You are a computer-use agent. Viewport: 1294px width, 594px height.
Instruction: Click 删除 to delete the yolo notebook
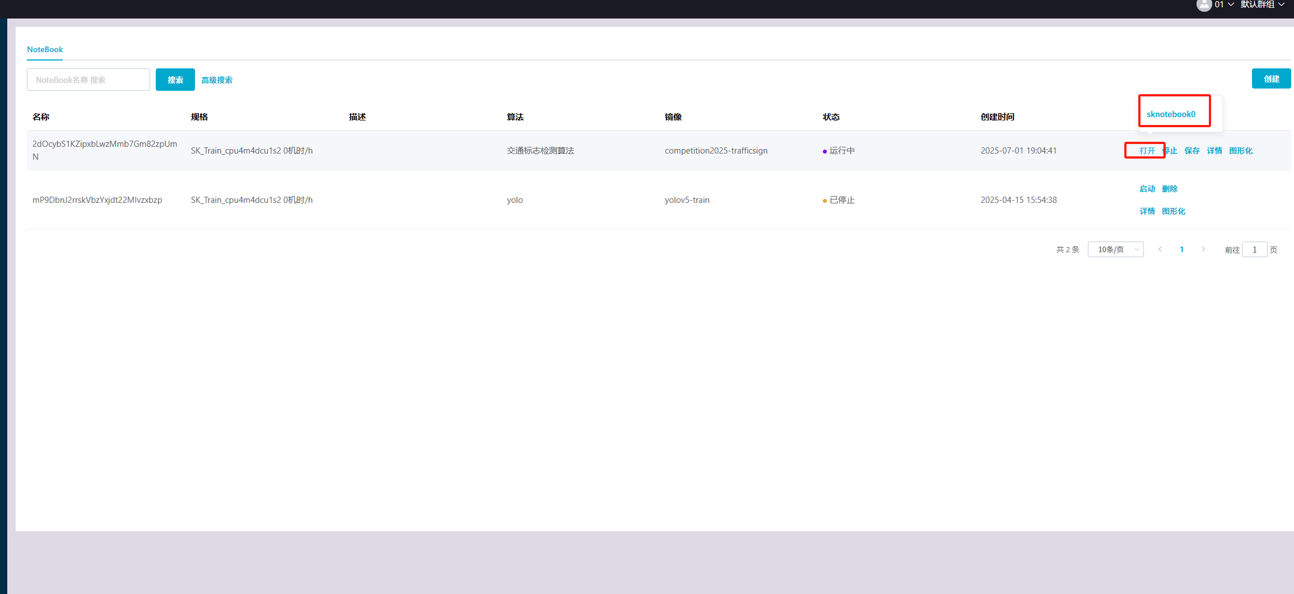pos(1170,189)
